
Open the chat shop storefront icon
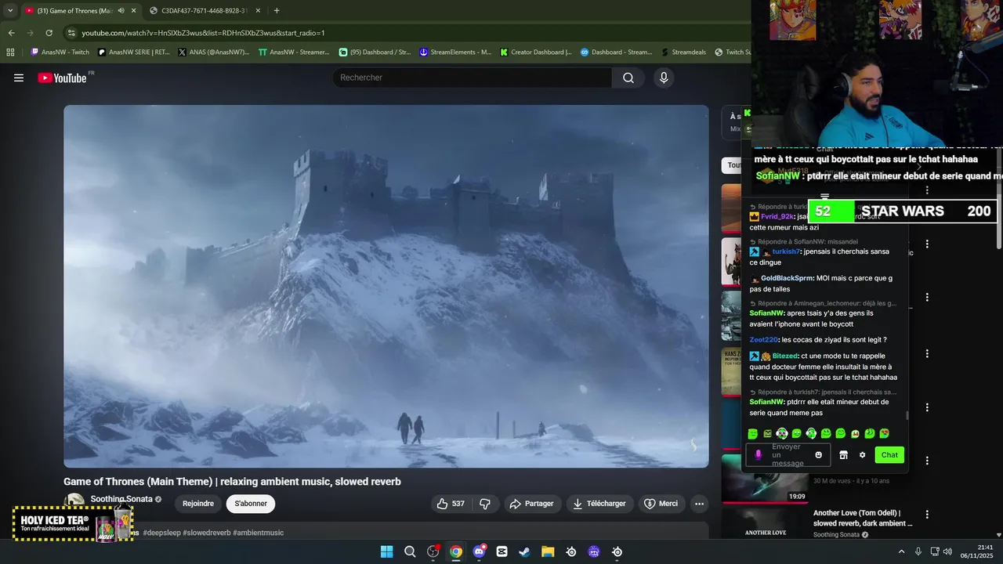click(x=843, y=455)
